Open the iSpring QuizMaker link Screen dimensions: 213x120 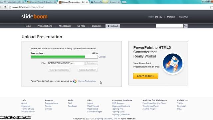pyautogui.click(x=121, y=115)
